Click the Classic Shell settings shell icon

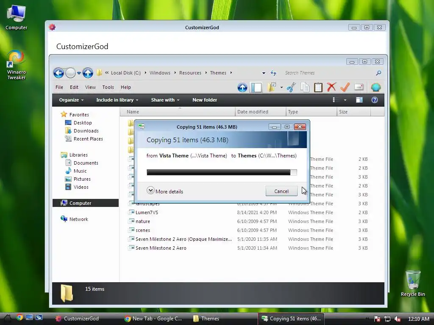click(x=376, y=87)
